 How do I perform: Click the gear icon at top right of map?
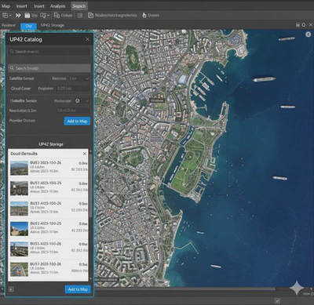[304, 25]
